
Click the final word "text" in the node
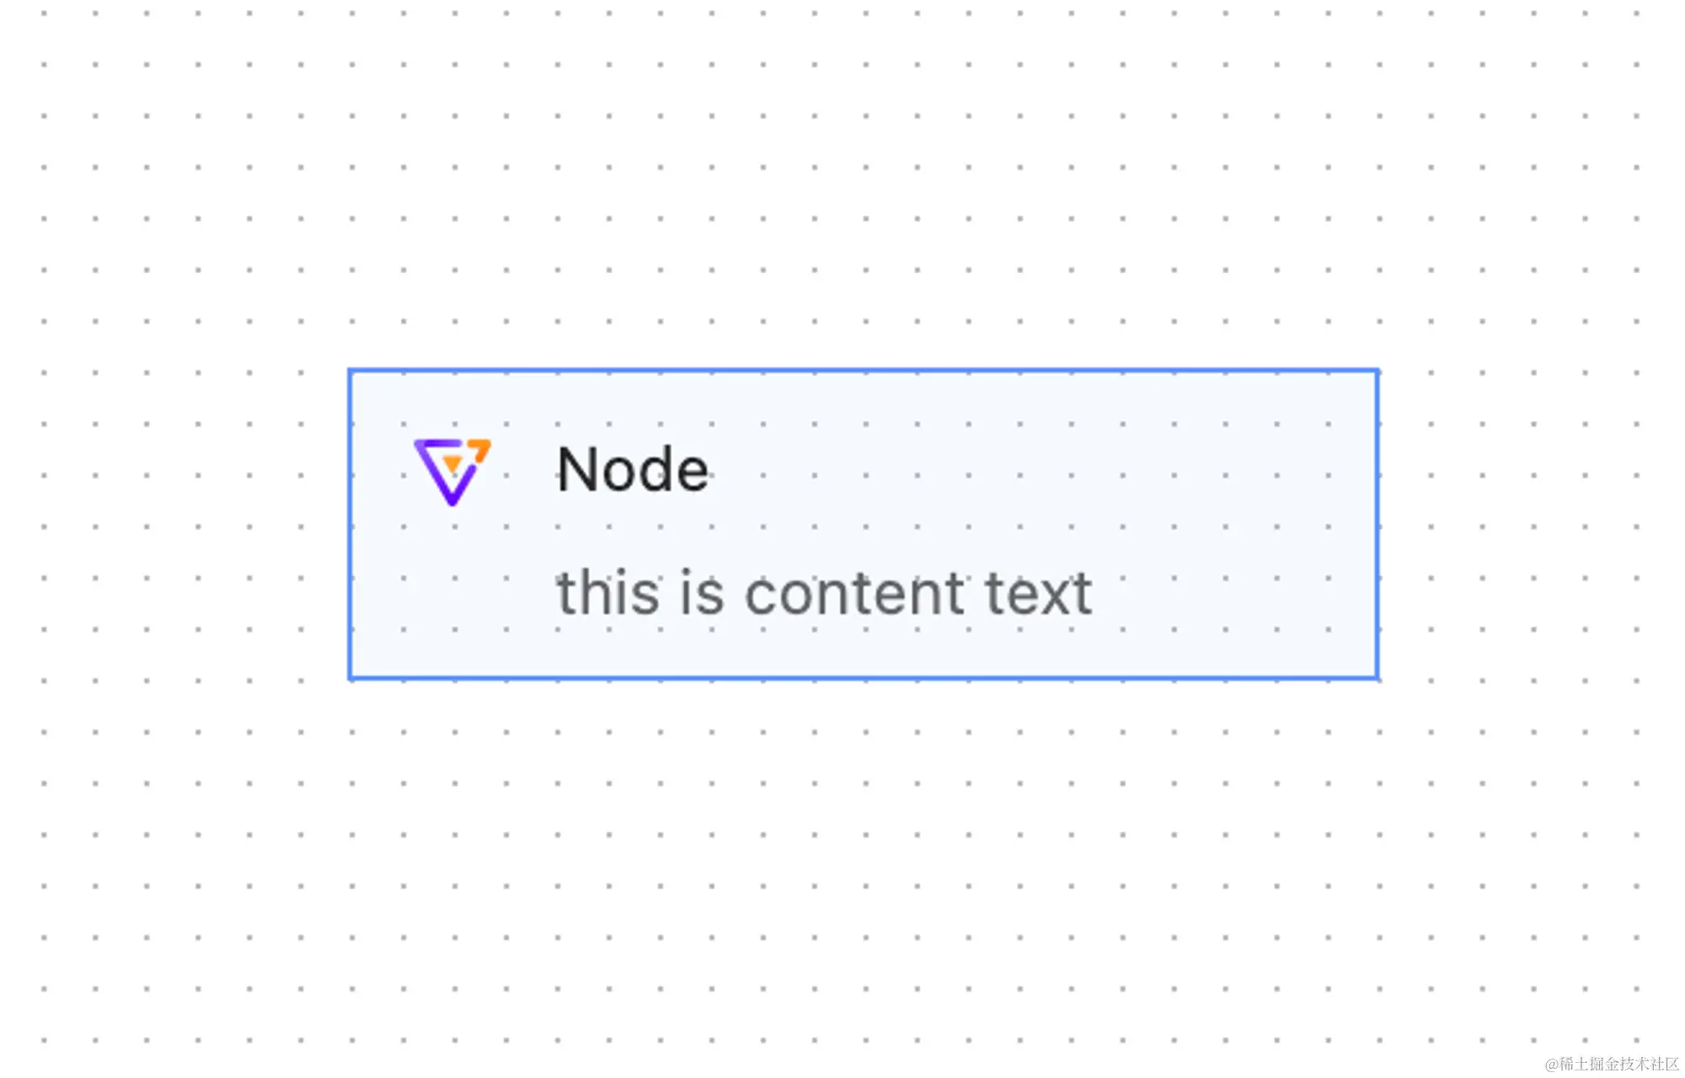(x=1039, y=593)
